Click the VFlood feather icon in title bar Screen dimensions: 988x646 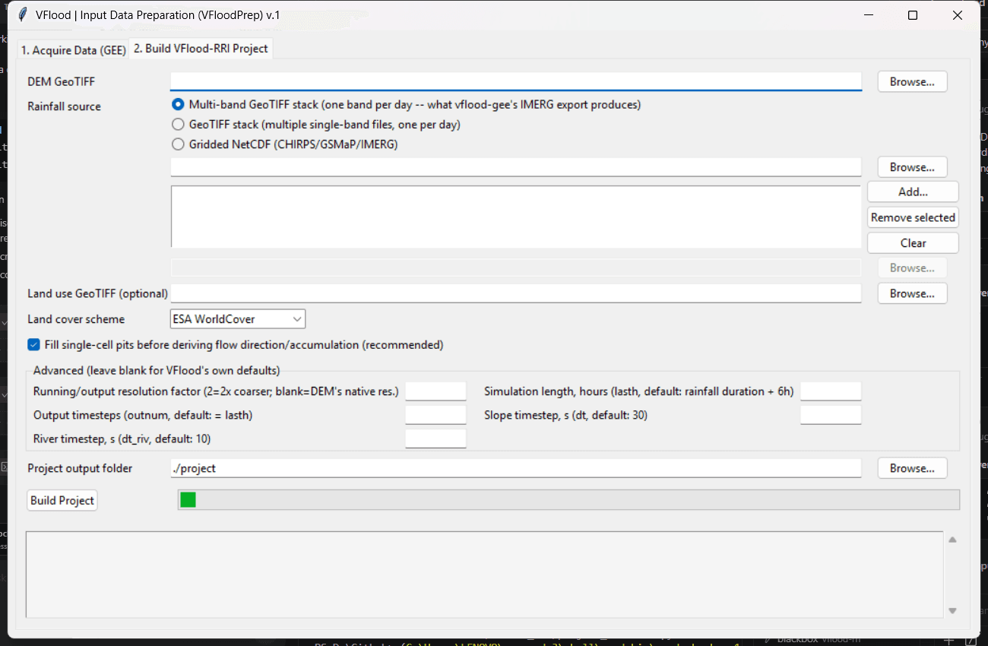(22, 15)
